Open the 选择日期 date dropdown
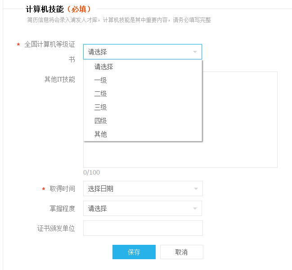 point(143,189)
